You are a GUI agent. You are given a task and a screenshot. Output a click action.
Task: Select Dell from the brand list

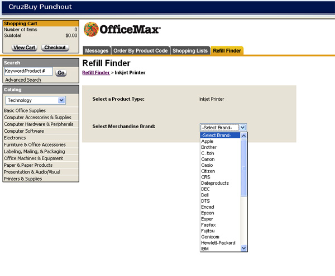coord(220,195)
